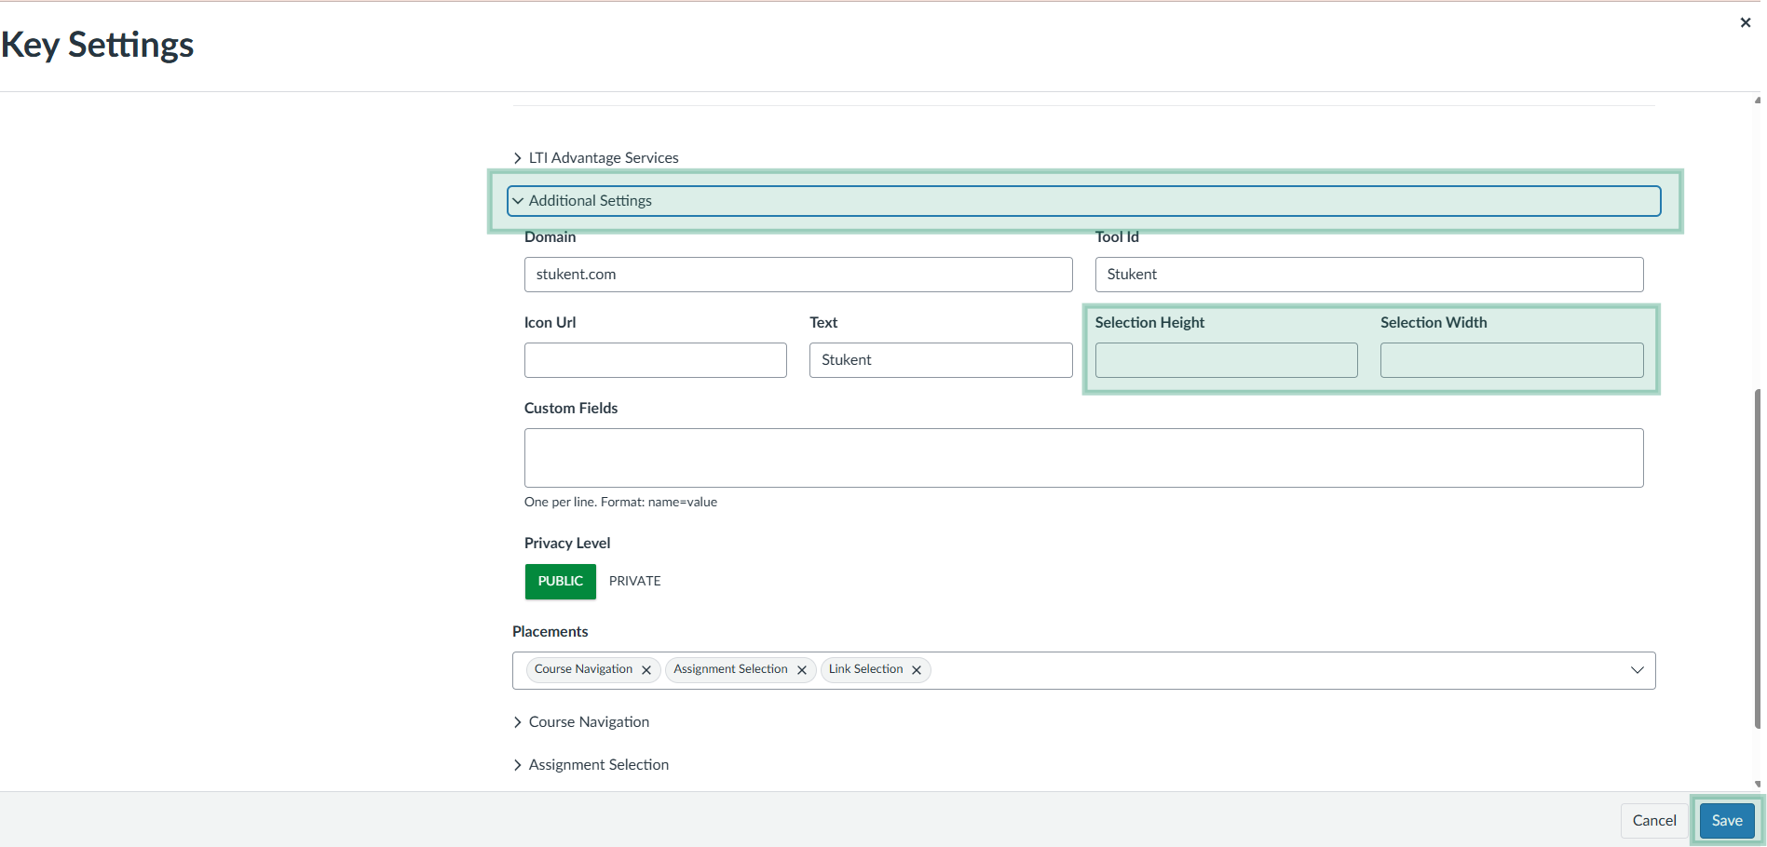The width and height of the screenshot is (1767, 847).
Task: Click the Save button
Action: [x=1726, y=821]
